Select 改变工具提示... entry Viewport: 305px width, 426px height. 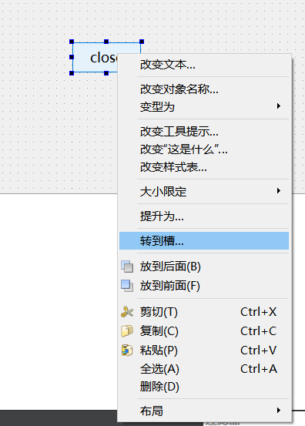[x=204, y=132]
